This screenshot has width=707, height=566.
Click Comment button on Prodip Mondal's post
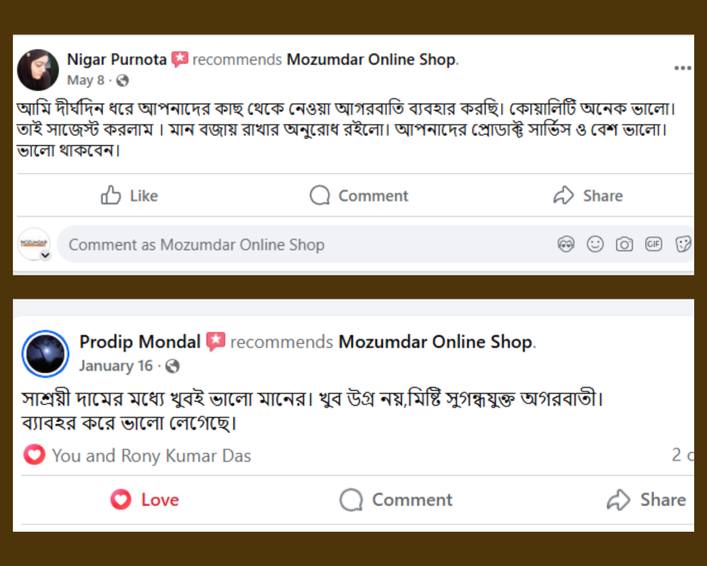(x=396, y=500)
